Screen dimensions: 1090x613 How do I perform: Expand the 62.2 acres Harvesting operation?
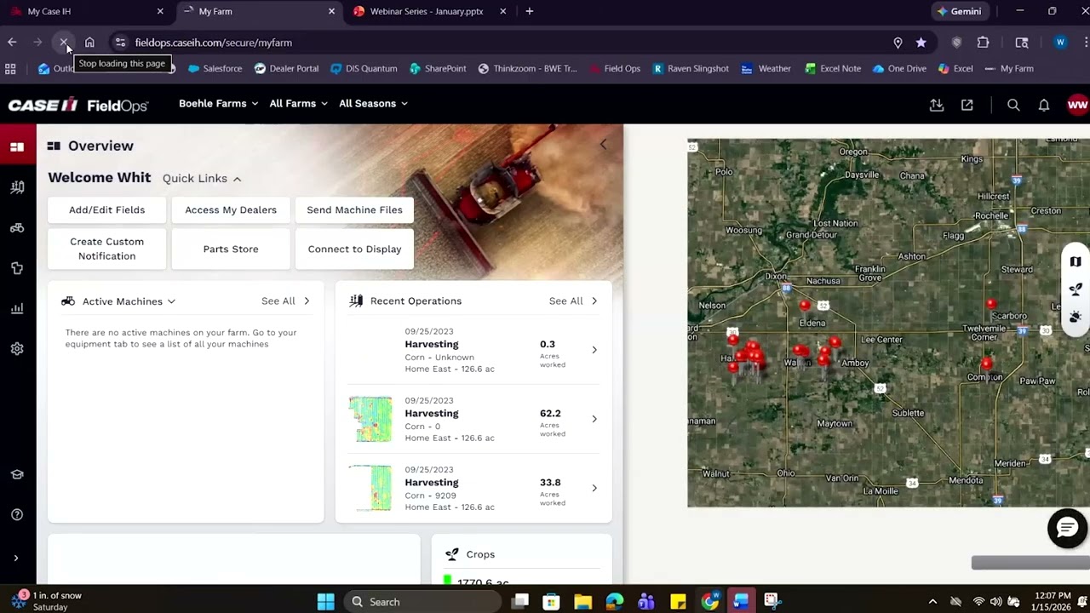[594, 419]
